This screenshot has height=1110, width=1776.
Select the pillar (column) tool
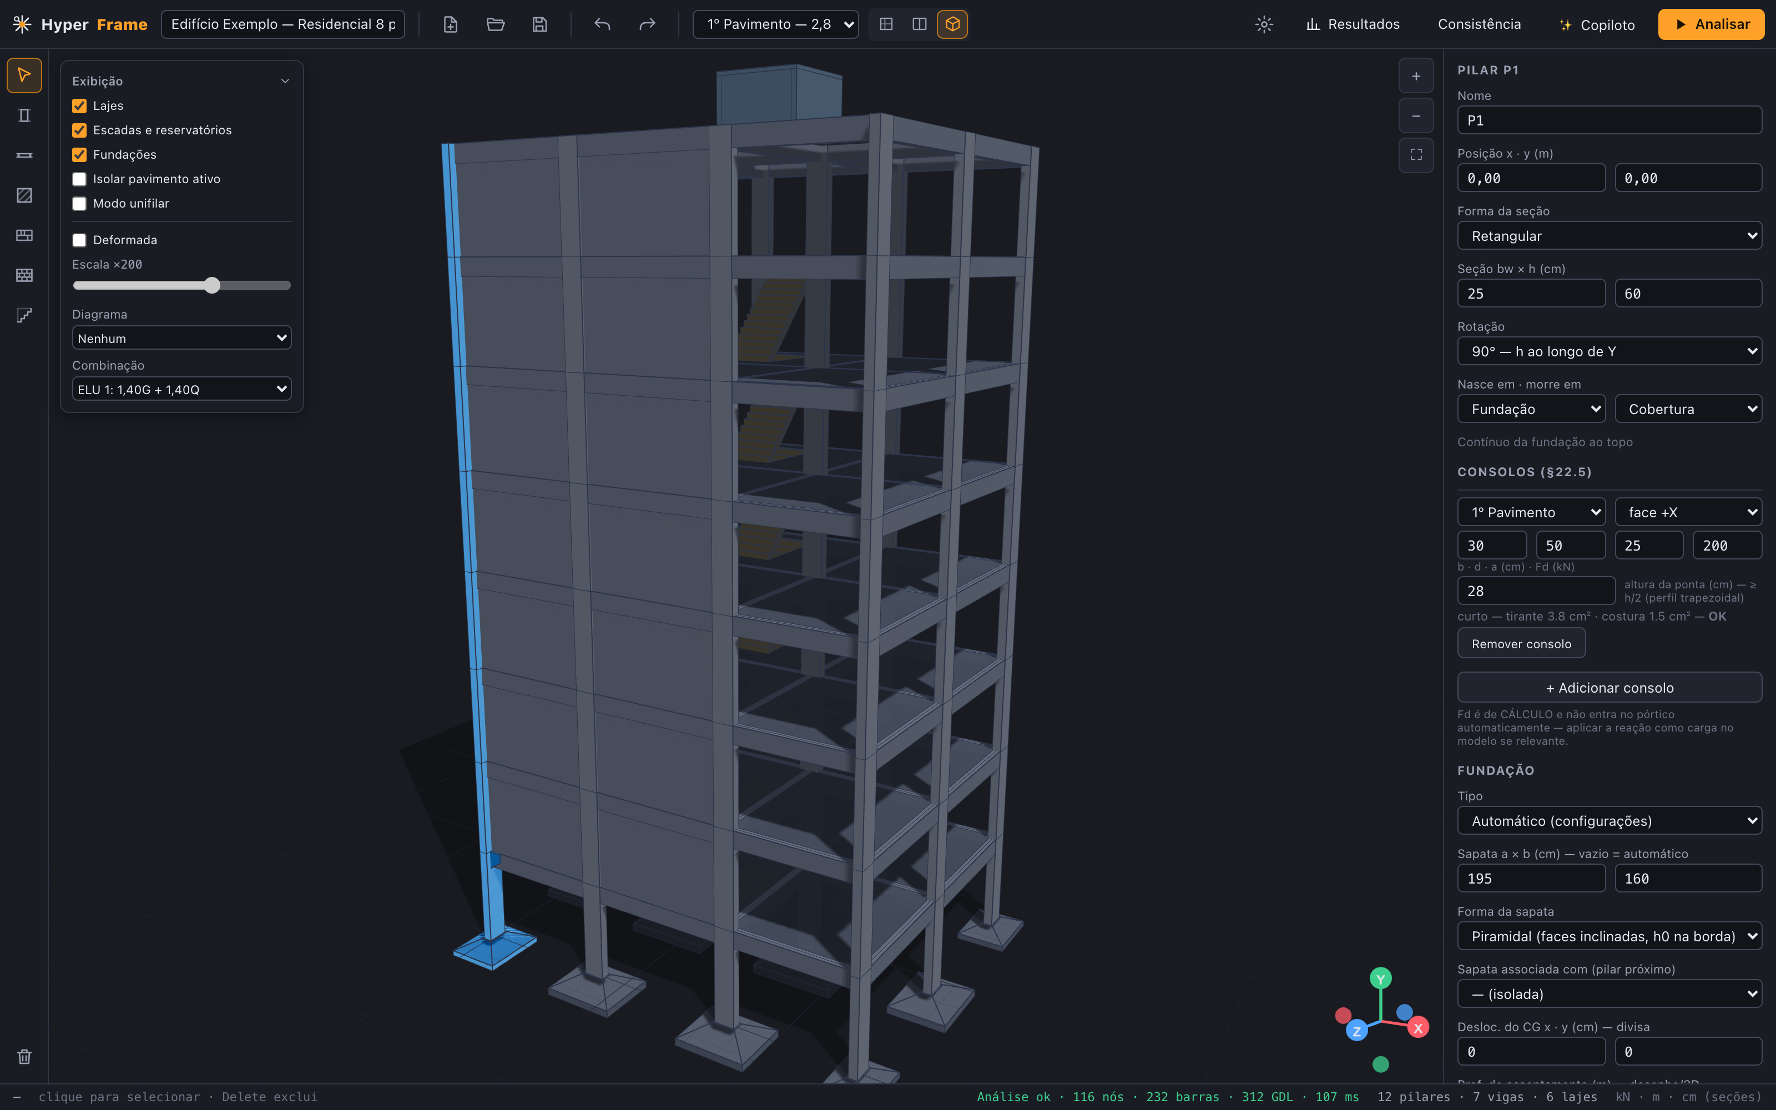pos(24,115)
